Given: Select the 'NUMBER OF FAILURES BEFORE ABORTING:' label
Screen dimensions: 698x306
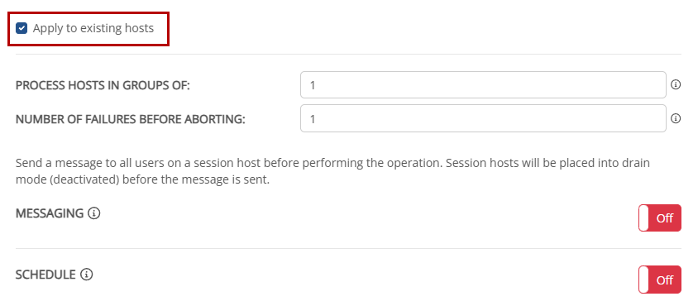Looking at the screenshot, I should tap(131, 119).
